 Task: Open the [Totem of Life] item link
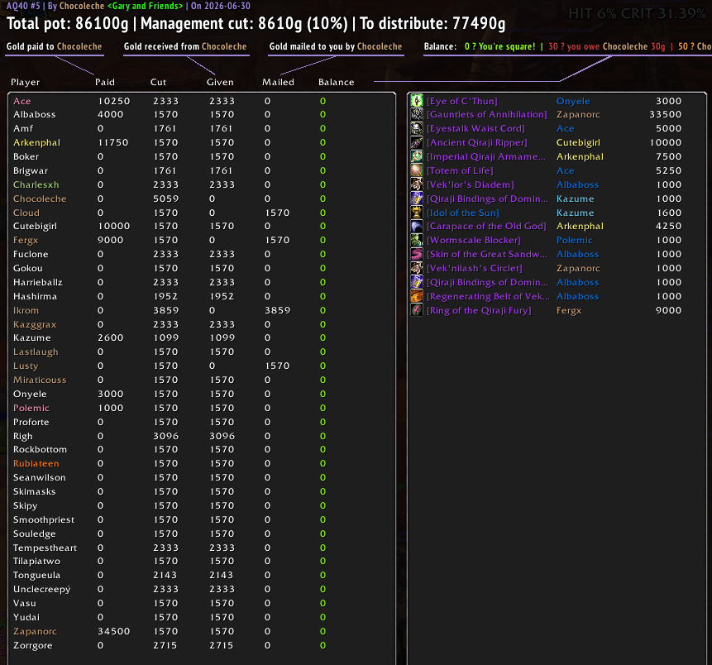coord(460,170)
